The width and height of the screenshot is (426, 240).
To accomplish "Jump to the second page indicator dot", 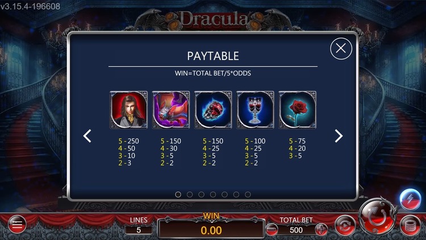I will pos(190,195).
